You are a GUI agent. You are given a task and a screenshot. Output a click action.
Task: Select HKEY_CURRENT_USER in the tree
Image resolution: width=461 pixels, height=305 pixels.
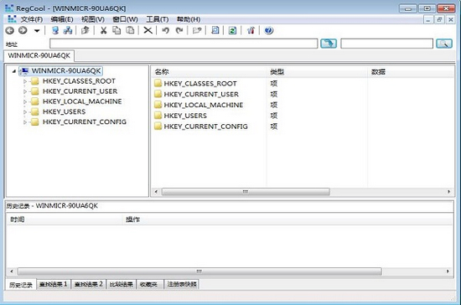point(80,91)
